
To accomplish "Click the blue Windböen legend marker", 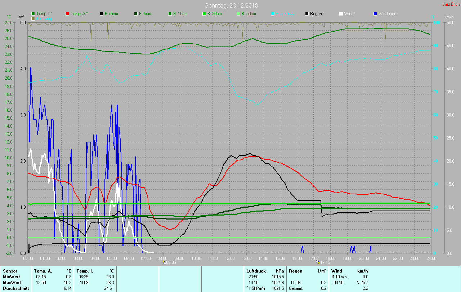I will coord(375,14).
